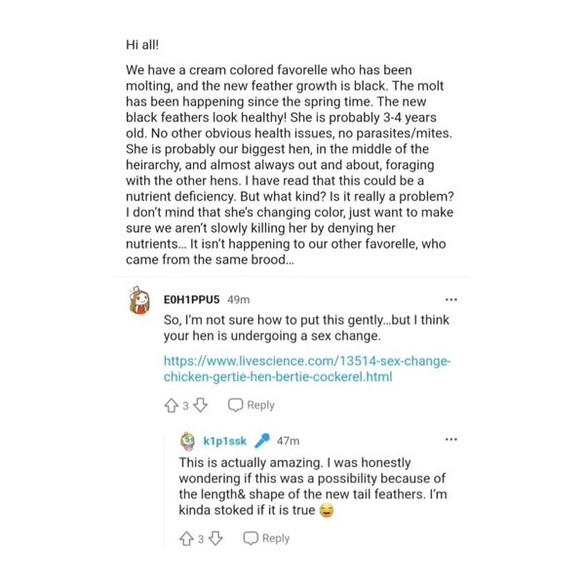Click the 47m timestamp on the reply

point(288,441)
